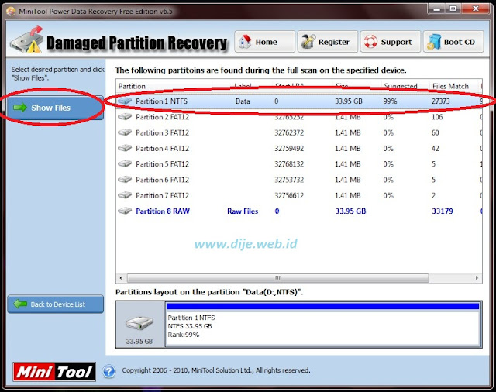This screenshot has width=496, height=392.
Task: Select the Partition 1 NTFS row text
Action: coord(162,101)
